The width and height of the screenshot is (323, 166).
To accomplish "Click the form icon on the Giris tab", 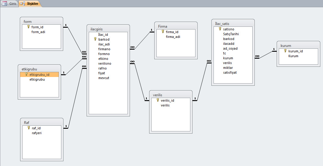I will coord(5,4).
